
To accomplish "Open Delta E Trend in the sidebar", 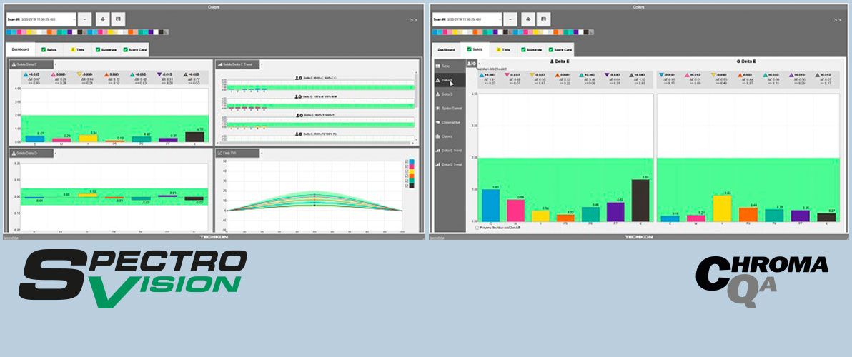I will point(450,150).
